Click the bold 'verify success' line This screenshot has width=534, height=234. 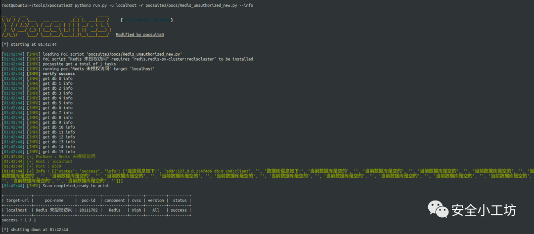(38, 73)
